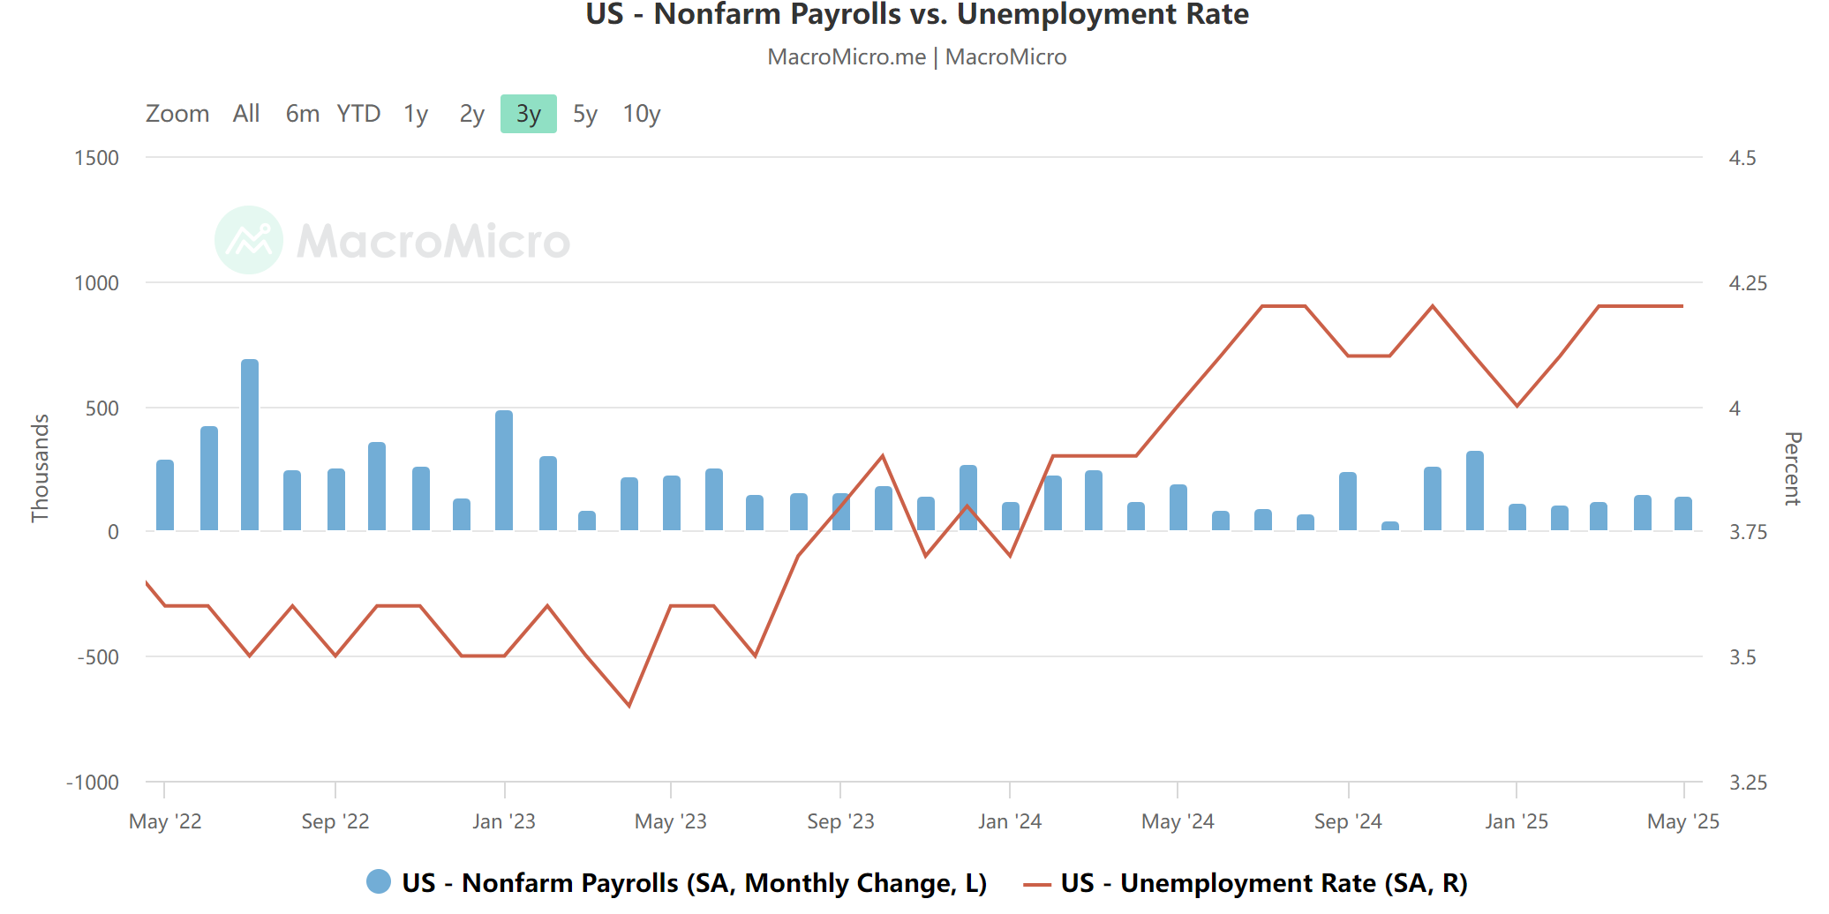Screen dimensions: 1829x914
Task: Click the January 2023 payrolls bar
Action: tap(504, 470)
